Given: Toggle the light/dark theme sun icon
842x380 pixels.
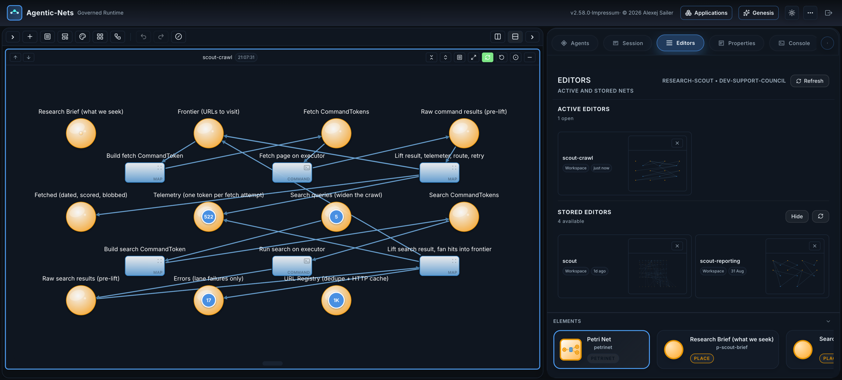Looking at the screenshot, I should [792, 13].
